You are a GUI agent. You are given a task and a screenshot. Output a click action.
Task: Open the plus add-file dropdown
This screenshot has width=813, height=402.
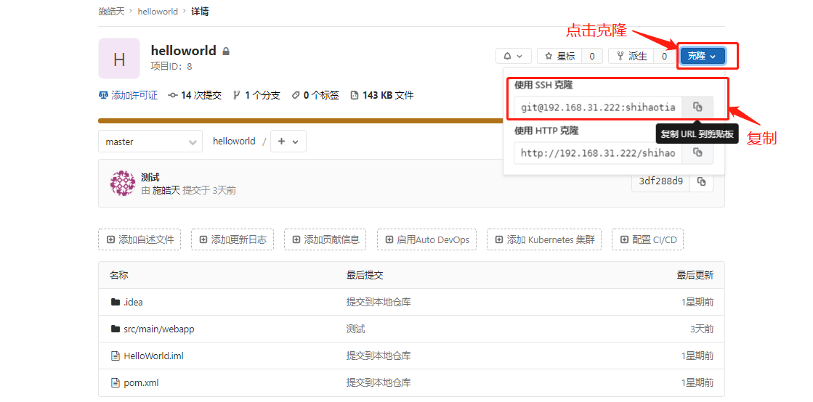point(288,141)
